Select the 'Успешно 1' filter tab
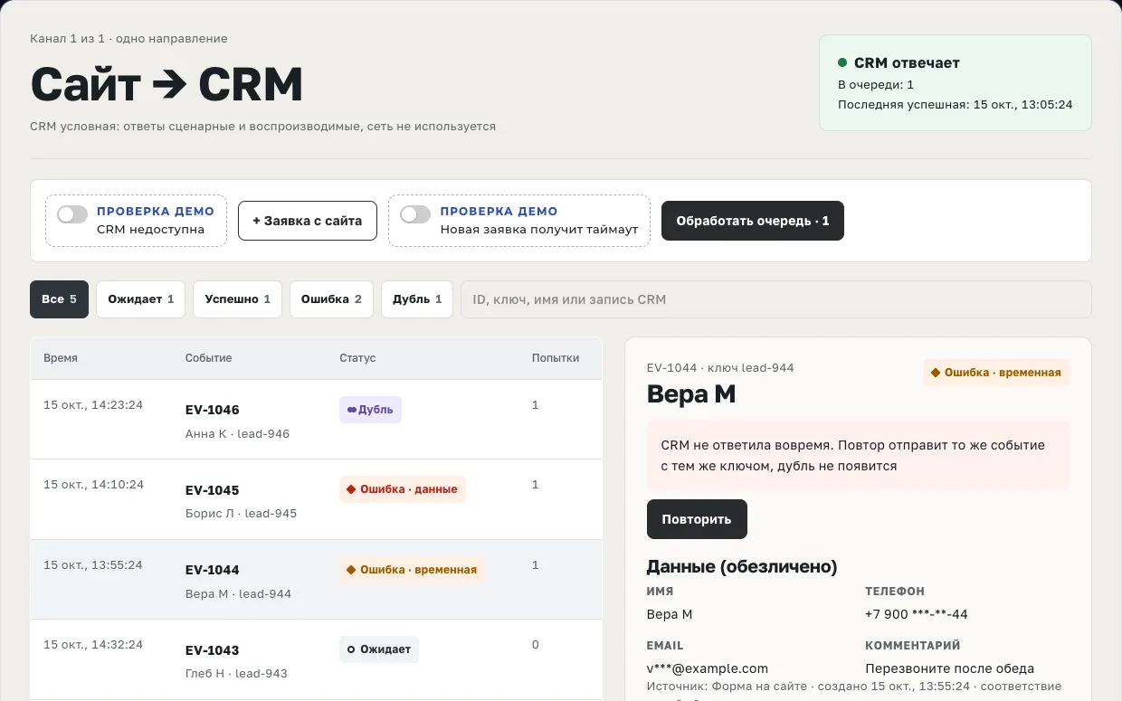 click(238, 299)
